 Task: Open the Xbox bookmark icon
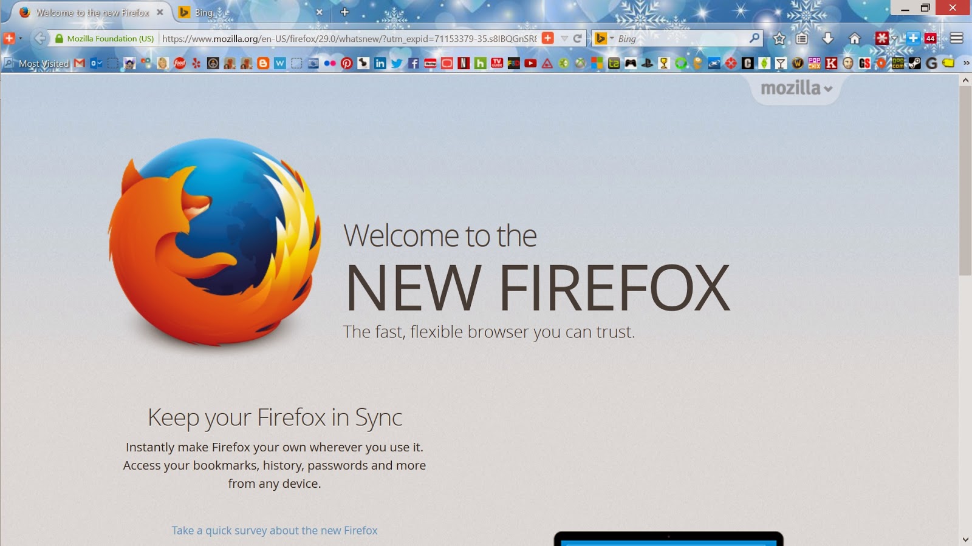click(x=581, y=63)
